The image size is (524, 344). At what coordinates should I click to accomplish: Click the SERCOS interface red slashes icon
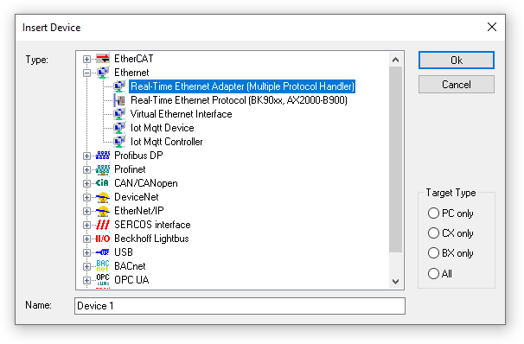pos(103,225)
